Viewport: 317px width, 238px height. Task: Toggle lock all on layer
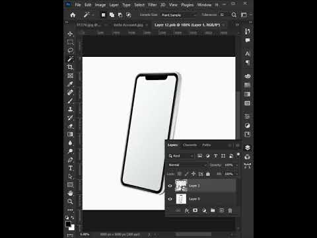pyautogui.click(x=208, y=174)
